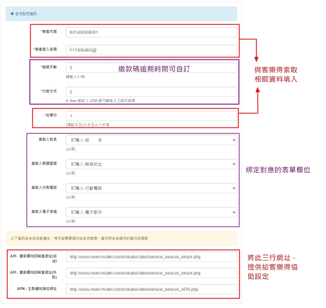
Task: Expand the 繳款人郵遞區號 dropdown list
Action: click(x=151, y=164)
